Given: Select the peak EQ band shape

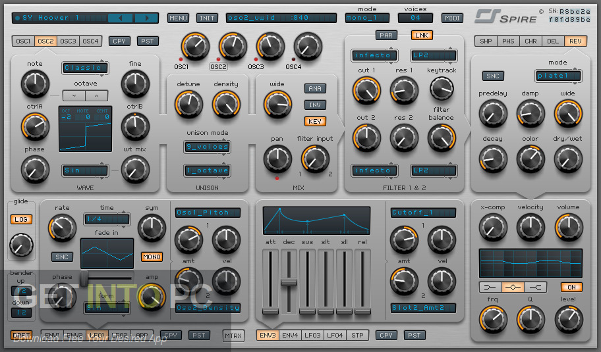Looking at the screenshot, I should click(513, 287).
